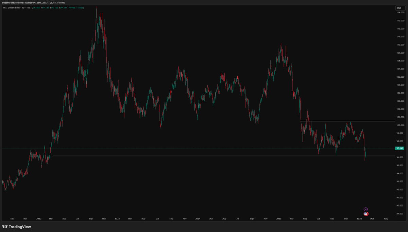Viewport: 408px width, 232px height.
Task: Click the 89.000 price axis label
Action: point(400,214)
